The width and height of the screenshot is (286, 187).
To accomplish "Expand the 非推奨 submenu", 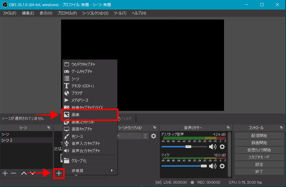I will click(x=90, y=171).
